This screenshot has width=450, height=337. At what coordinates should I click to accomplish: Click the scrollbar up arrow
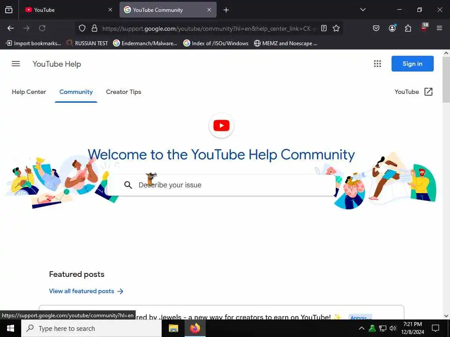click(x=446, y=53)
